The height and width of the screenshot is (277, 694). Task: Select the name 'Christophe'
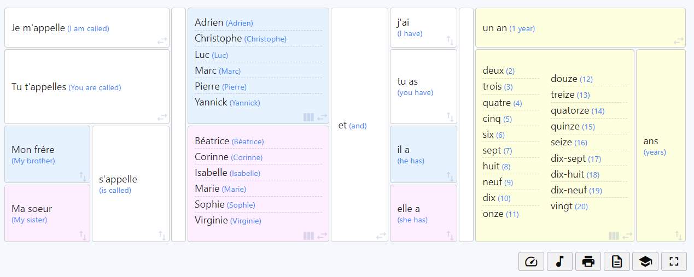(218, 38)
